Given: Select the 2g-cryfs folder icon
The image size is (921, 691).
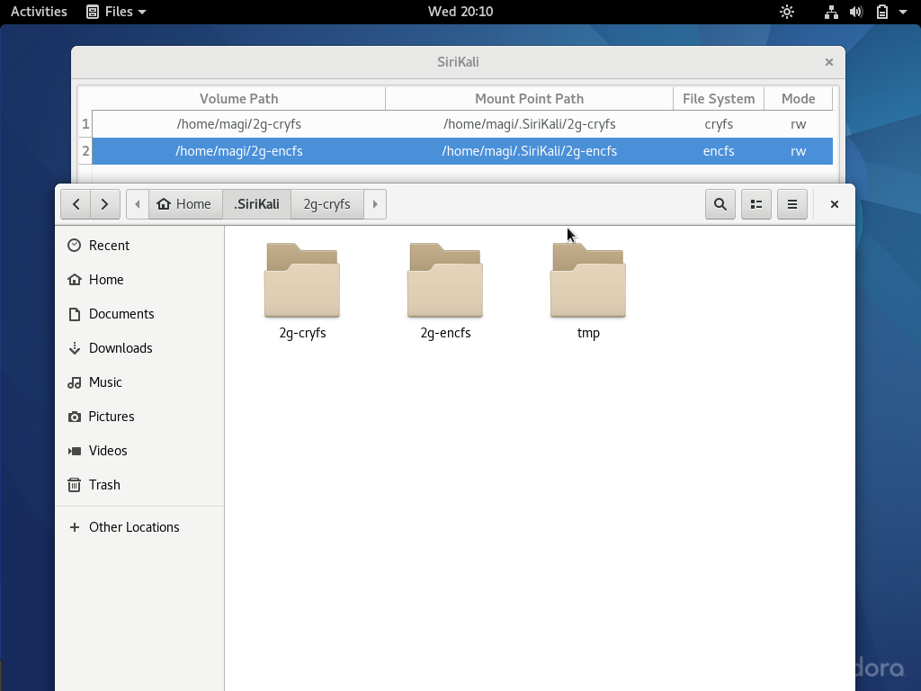Looking at the screenshot, I should (302, 281).
